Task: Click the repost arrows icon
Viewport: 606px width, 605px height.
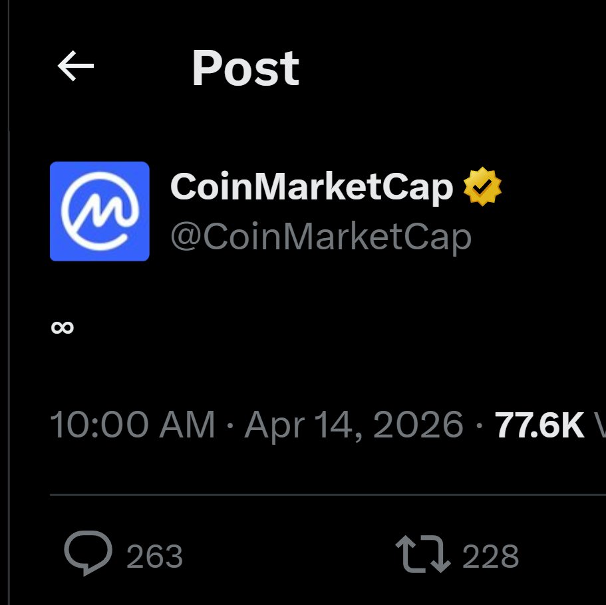Action: [x=422, y=554]
